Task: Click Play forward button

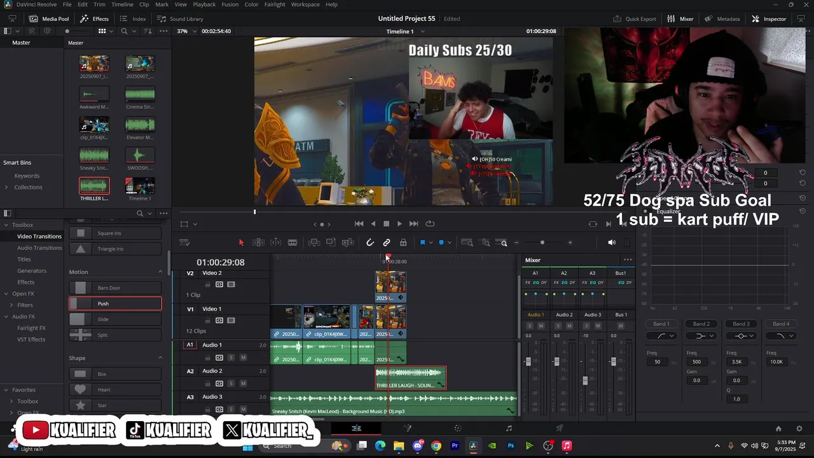Action: (x=399, y=224)
